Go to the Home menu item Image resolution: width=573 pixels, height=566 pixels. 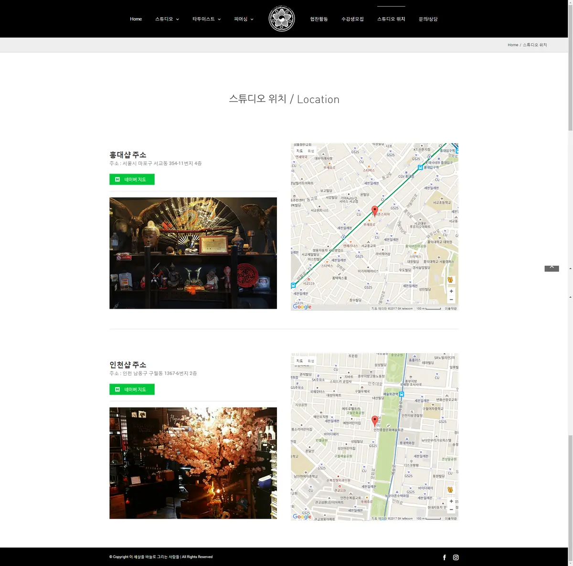pyautogui.click(x=136, y=19)
